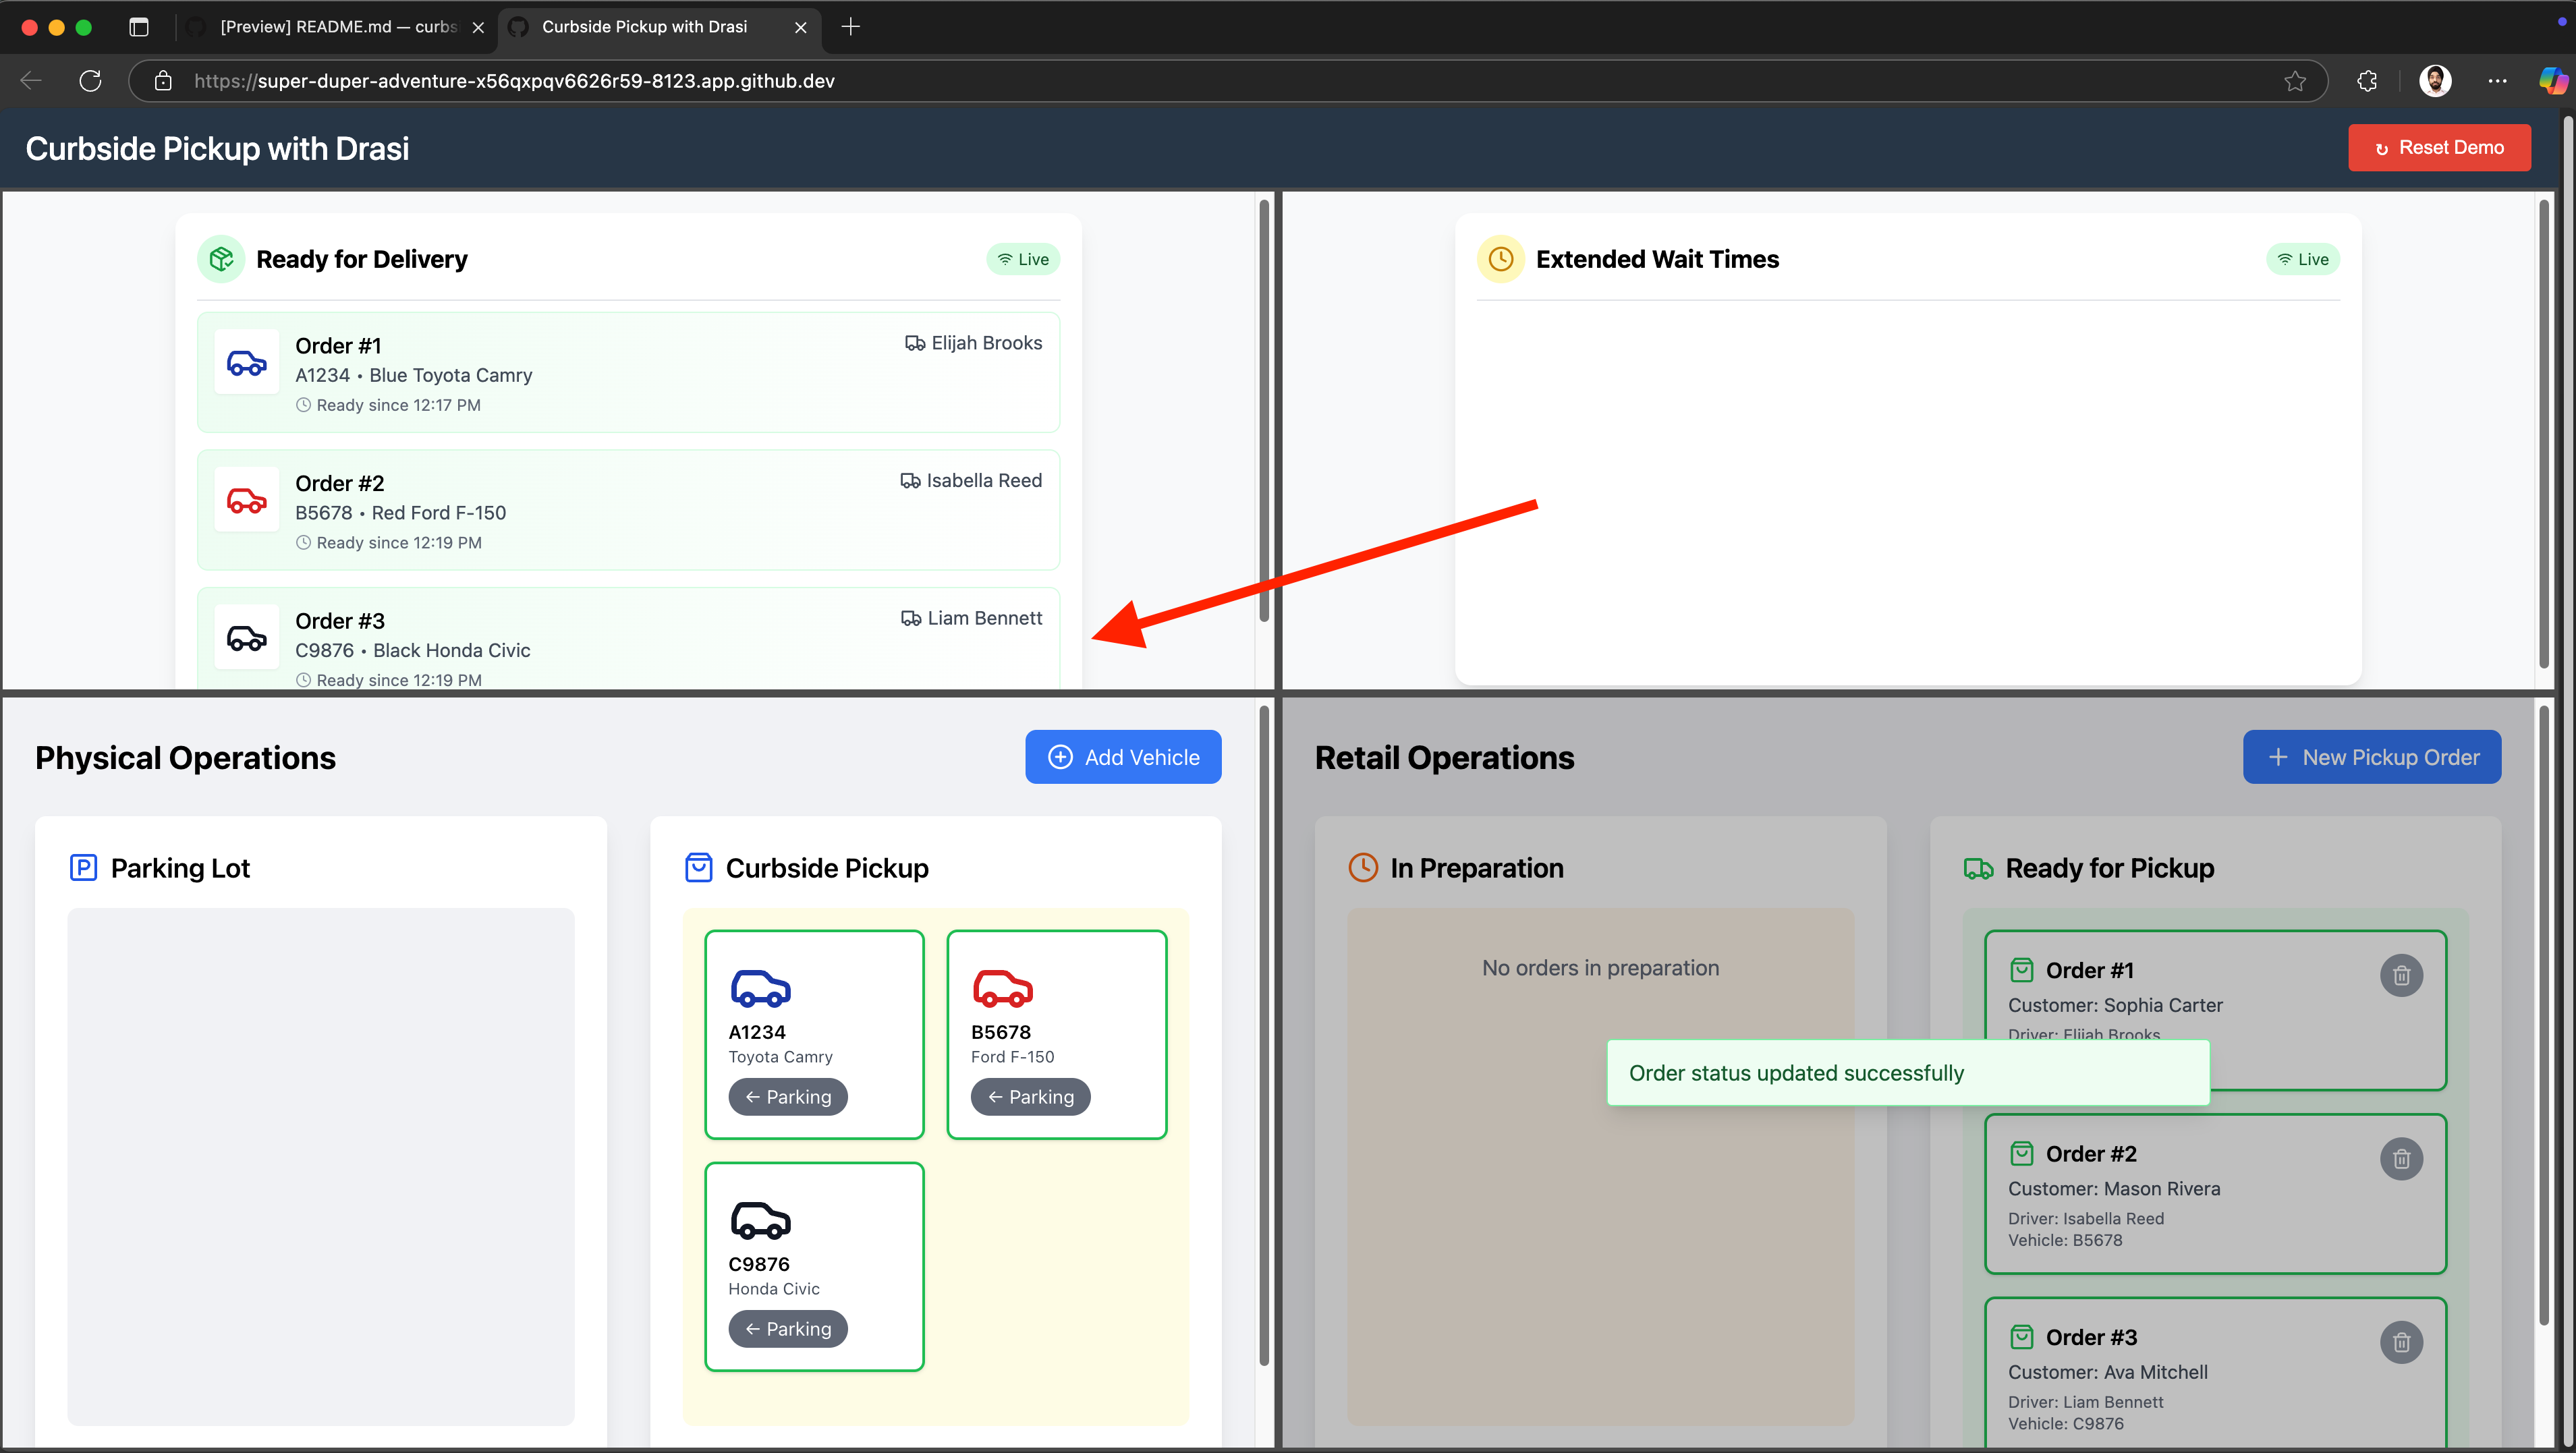Click the package icon beside Ready for Delivery
Viewport: 2576px width, 1453px height.
220,258
